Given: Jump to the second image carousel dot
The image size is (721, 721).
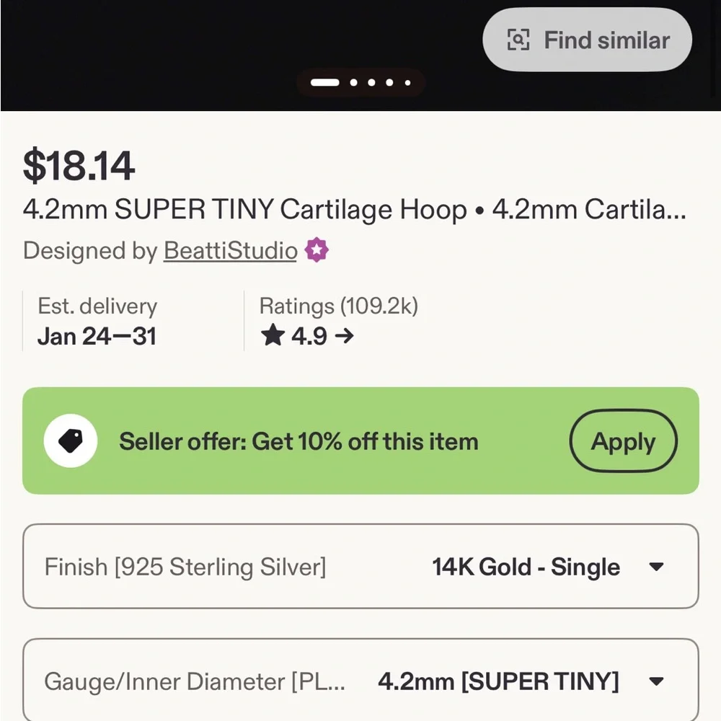Looking at the screenshot, I should [x=354, y=83].
